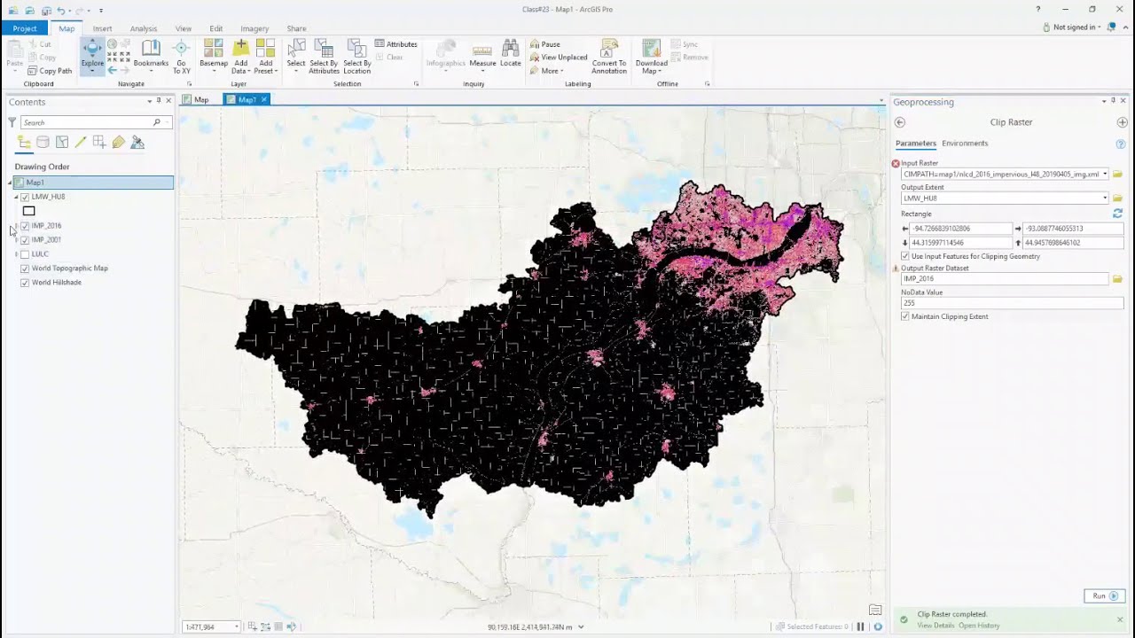Toggle IMP_2016 layer visibility

(x=25, y=226)
